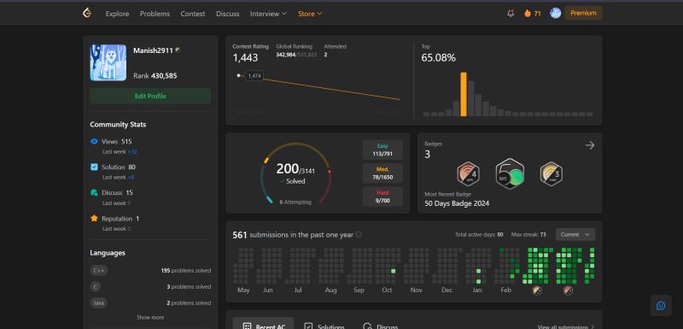Click the lone green October heatmap cell
Viewport: 683px width, 329px height.
[394, 271]
